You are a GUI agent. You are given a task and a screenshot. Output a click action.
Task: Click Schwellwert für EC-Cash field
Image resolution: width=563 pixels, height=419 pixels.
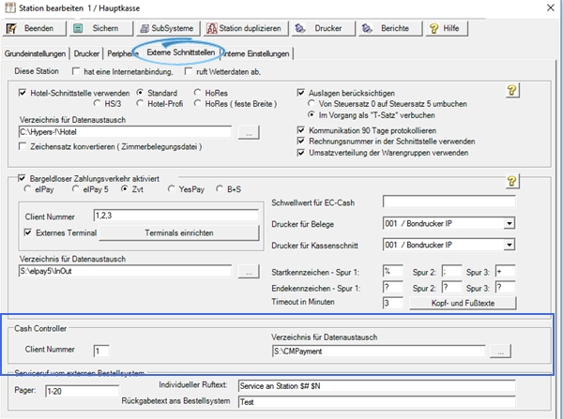point(449,202)
